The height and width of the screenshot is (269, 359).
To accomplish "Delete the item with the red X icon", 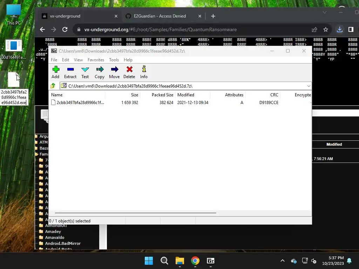I will click(x=129, y=72).
